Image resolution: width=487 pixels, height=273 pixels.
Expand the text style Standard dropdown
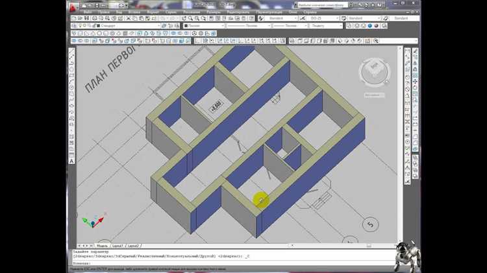point(295,18)
